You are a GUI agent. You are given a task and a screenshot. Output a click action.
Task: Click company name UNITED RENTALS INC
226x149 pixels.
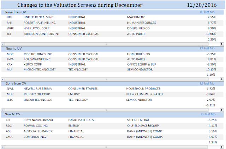(x=38, y=17)
